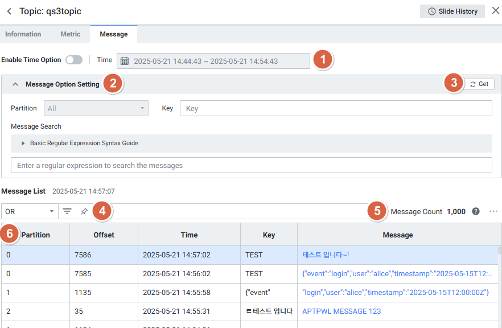Click the pin icon next to filter
The height and width of the screenshot is (328, 502).
pos(84,211)
